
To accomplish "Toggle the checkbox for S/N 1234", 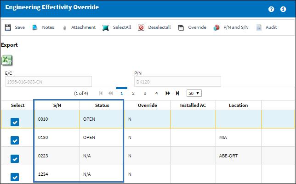I will click(x=15, y=177).
